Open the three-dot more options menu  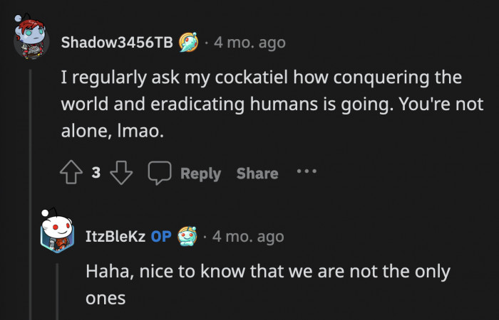(x=307, y=172)
